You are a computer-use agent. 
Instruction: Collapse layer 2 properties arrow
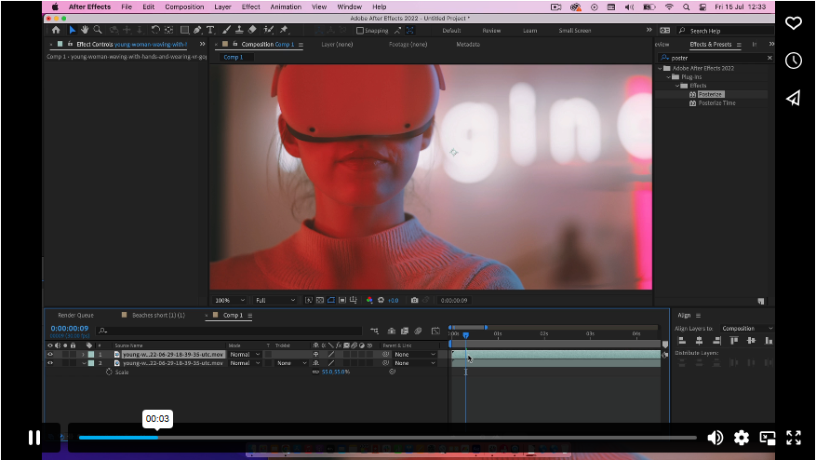[x=83, y=363]
